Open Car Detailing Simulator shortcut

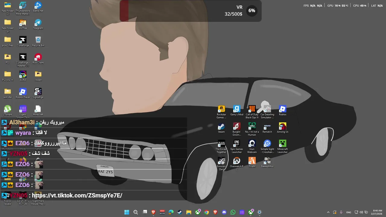click(267, 112)
